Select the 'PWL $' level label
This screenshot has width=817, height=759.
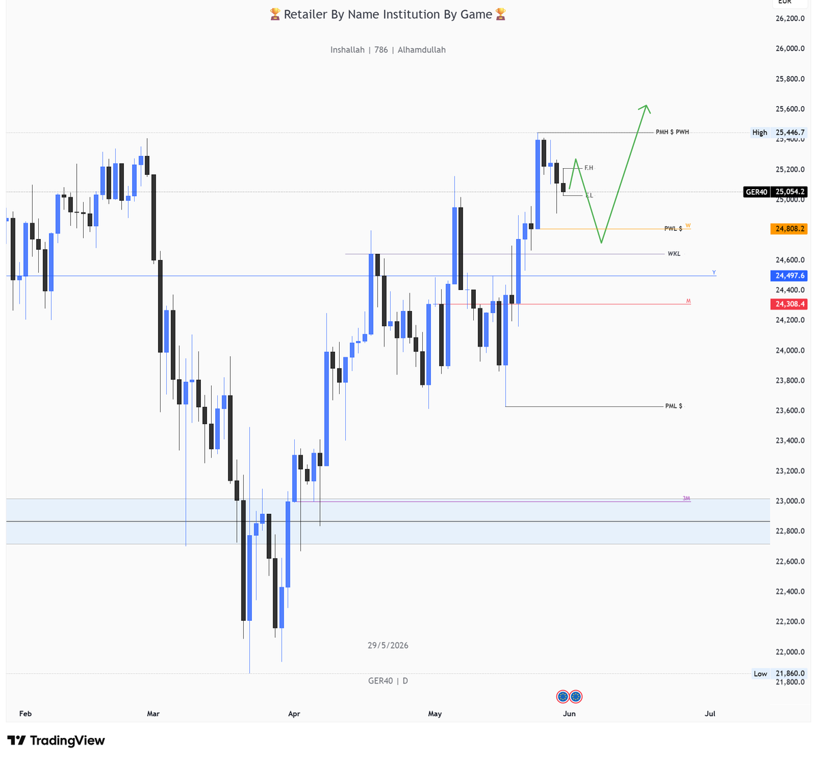tap(673, 229)
